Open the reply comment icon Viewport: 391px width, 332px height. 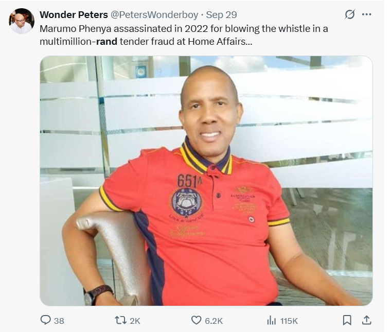(45, 320)
